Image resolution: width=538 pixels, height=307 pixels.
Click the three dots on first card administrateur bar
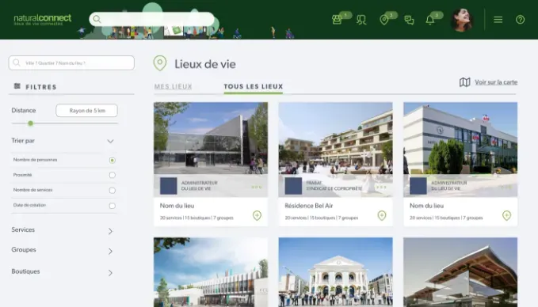click(257, 187)
